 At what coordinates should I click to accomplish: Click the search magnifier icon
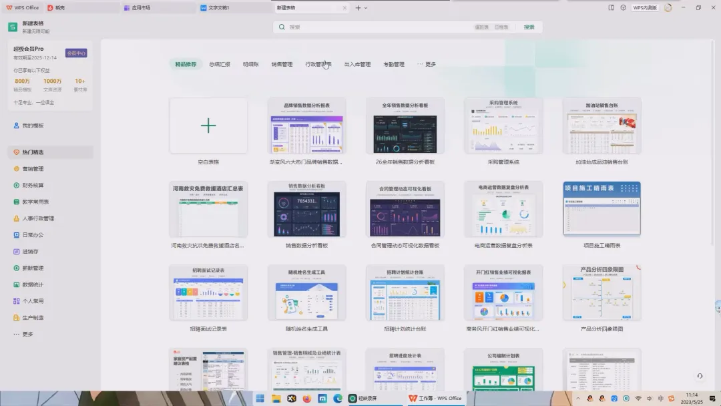[x=282, y=27]
